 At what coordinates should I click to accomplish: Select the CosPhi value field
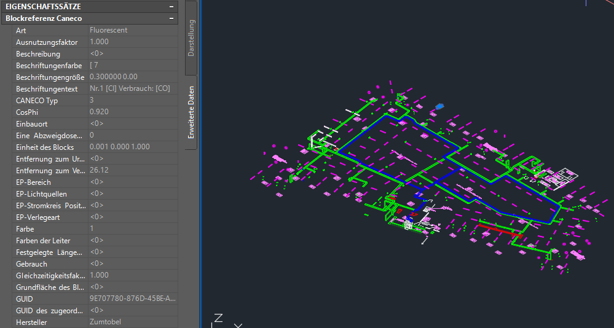point(98,112)
